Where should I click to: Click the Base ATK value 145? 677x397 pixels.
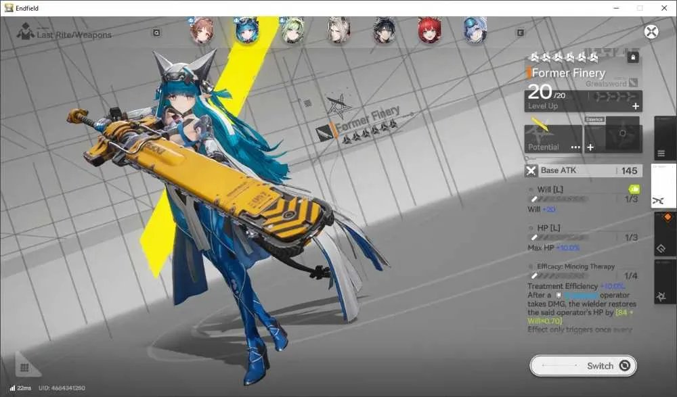629,171
